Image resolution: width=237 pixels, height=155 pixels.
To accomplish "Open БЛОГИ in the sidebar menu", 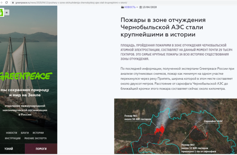I will (25, 133).
